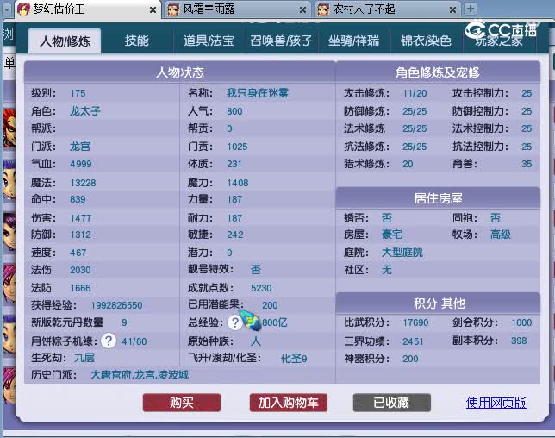Click the help icon beside 月饼粽子机缘

[x=109, y=341]
